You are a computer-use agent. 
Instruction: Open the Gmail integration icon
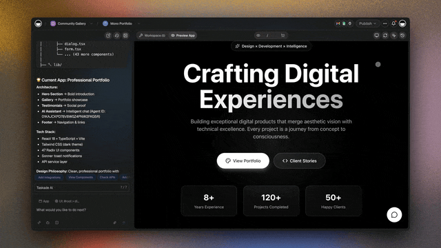pos(338,23)
